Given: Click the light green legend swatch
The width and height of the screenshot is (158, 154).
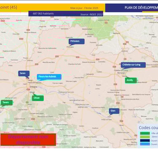Looking at the screenshot, I should (x=145, y=137).
